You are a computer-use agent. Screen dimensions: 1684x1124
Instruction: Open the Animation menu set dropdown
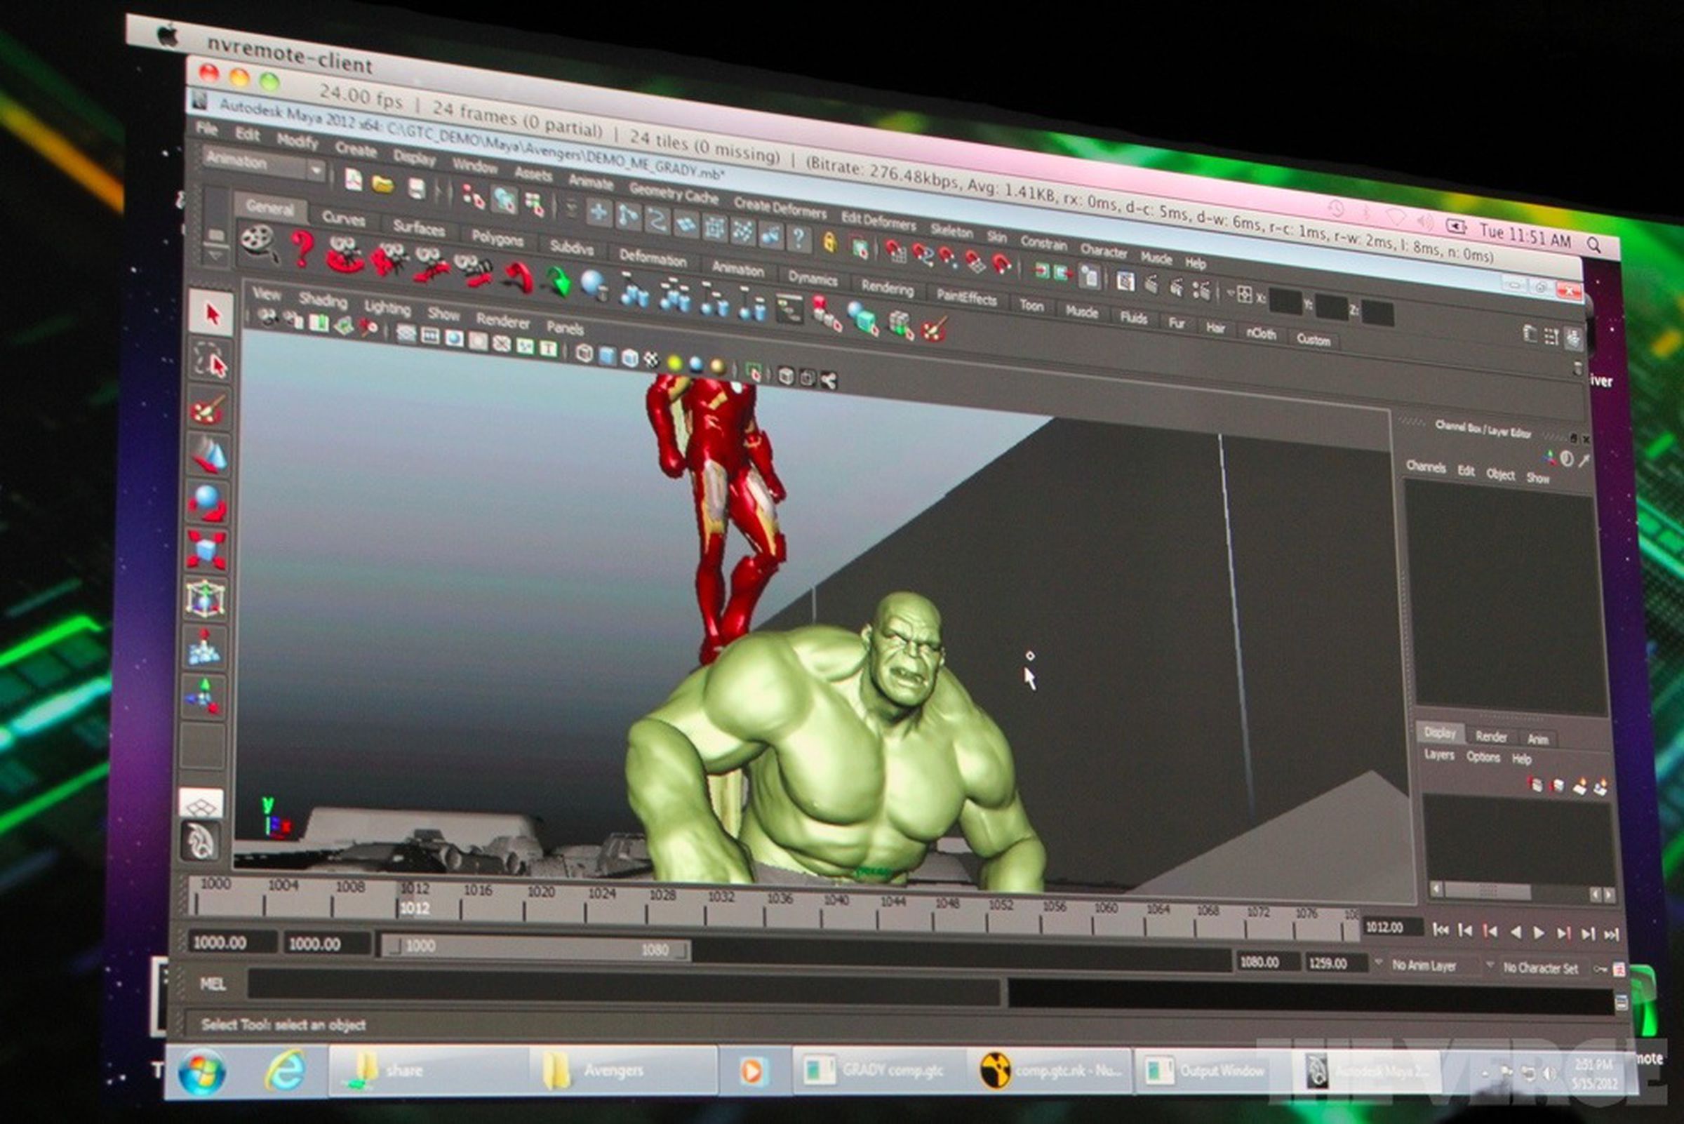click(x=265, y=166)
